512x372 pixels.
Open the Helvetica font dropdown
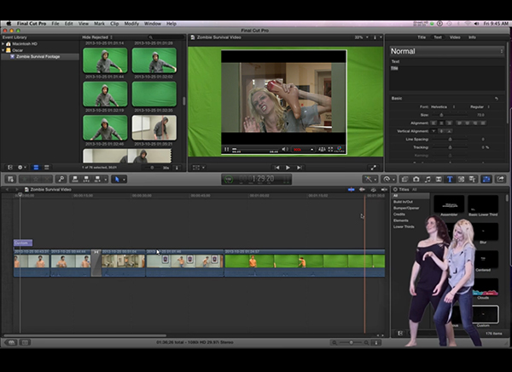pyautogui.click(x=442, y=107)
